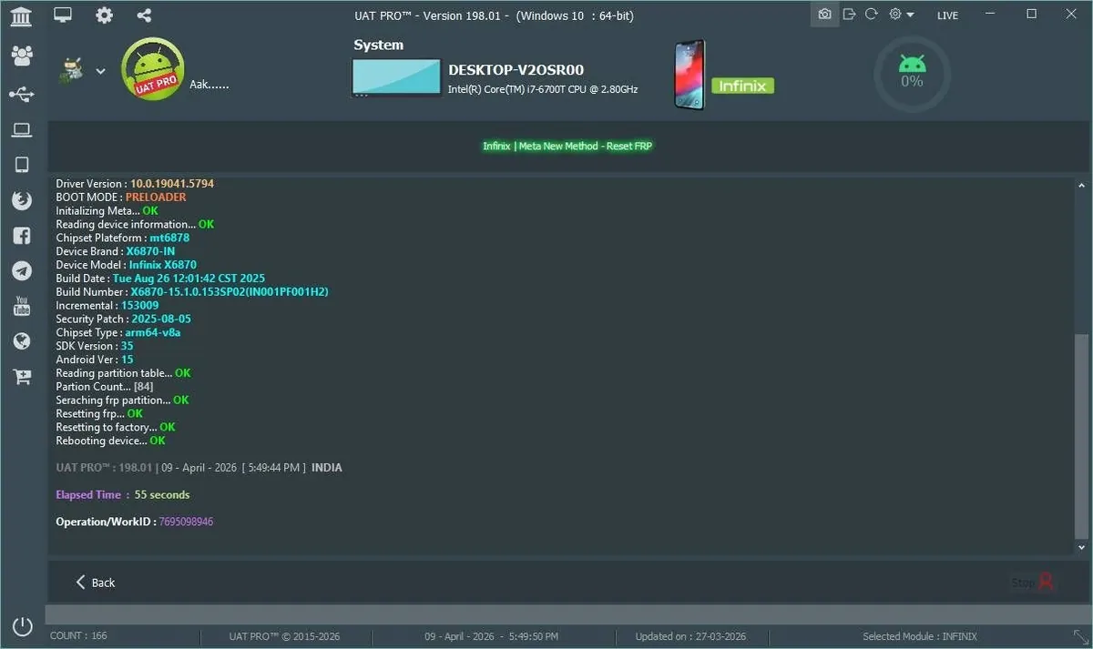1093x649 pixels.
Task: Open the monitor icon in title bar
Action: [63, 15]
